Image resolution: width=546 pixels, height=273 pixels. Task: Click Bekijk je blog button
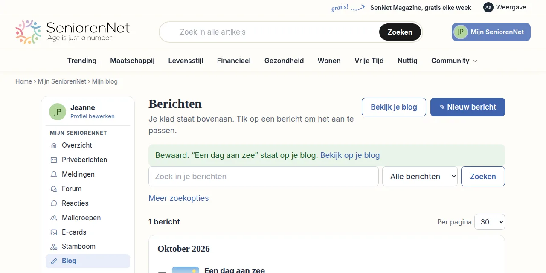pyautogui.click(x=394, y=107)
